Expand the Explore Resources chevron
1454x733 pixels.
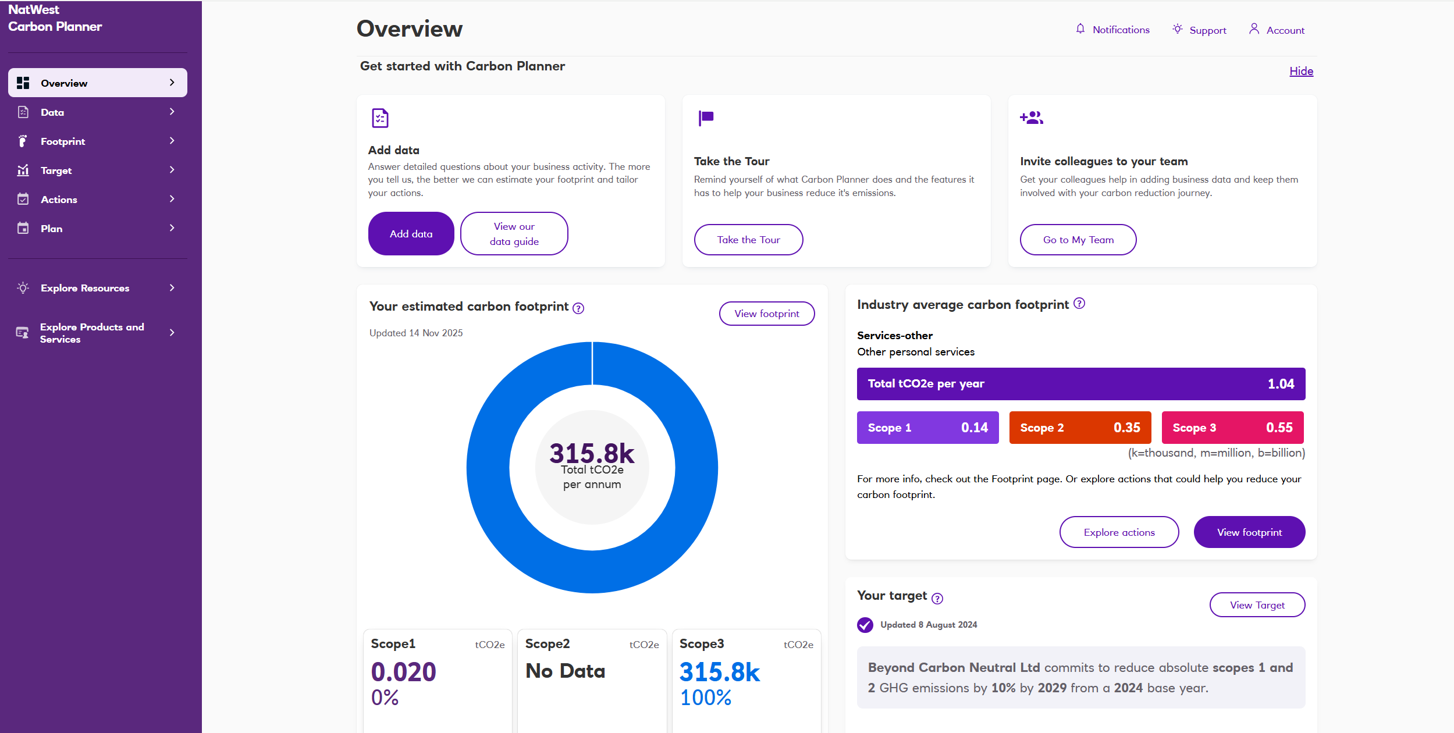click(172, 288)
